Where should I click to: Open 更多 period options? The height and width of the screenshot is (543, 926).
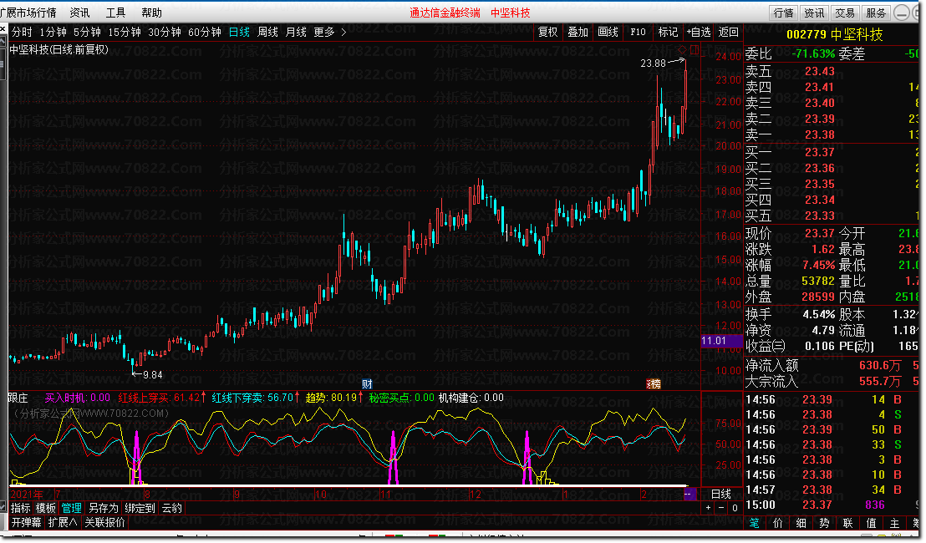(x=323, y=32)
